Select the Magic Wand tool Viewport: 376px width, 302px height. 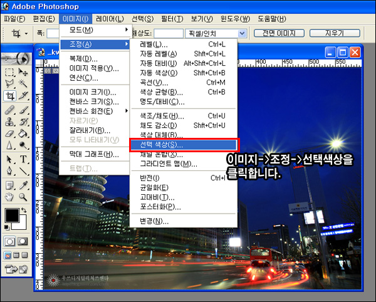[x=23, y=84]
